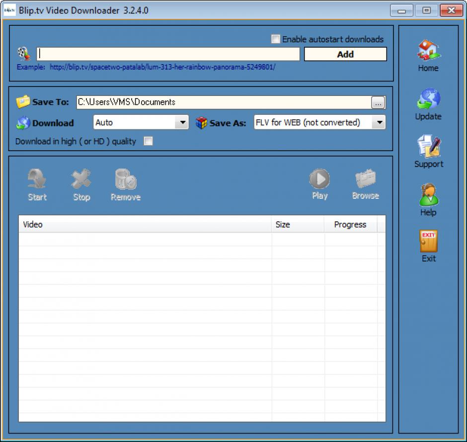
Task: Open the Save As format dropdown
Action: click(380, 122)
